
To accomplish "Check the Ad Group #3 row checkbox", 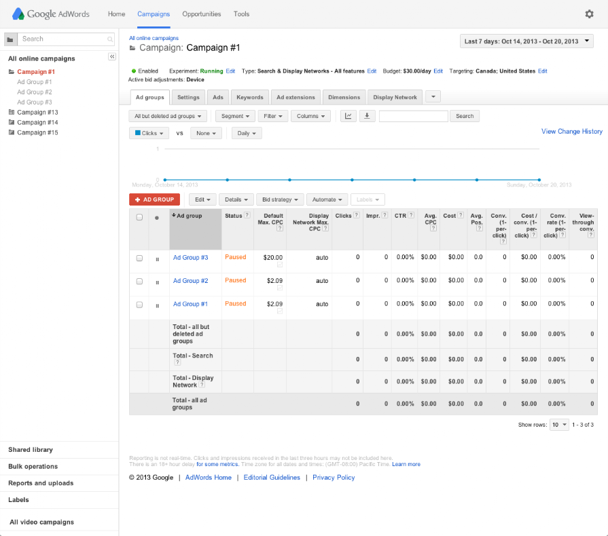I will (139, 259).
